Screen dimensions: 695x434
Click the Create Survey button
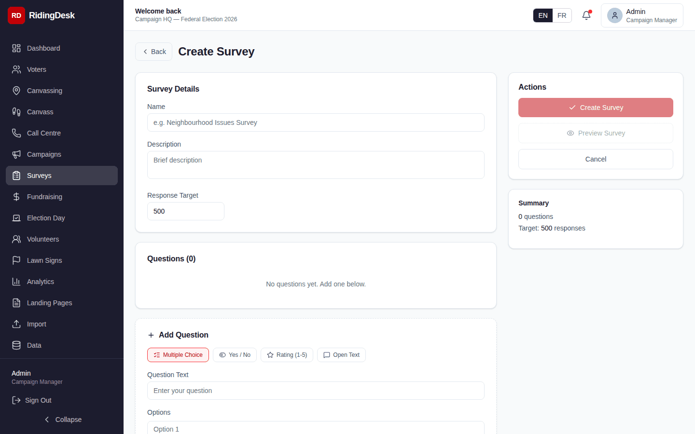pos(596,108)
